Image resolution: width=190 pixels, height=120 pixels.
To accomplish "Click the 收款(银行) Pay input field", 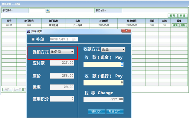I will tap(103, 83).
